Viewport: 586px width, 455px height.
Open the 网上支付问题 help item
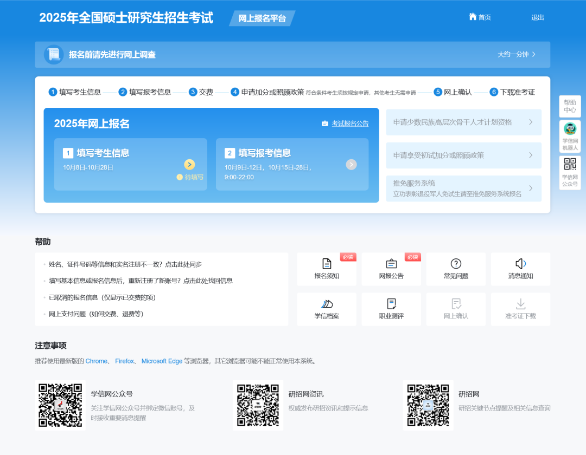[96, 314]
